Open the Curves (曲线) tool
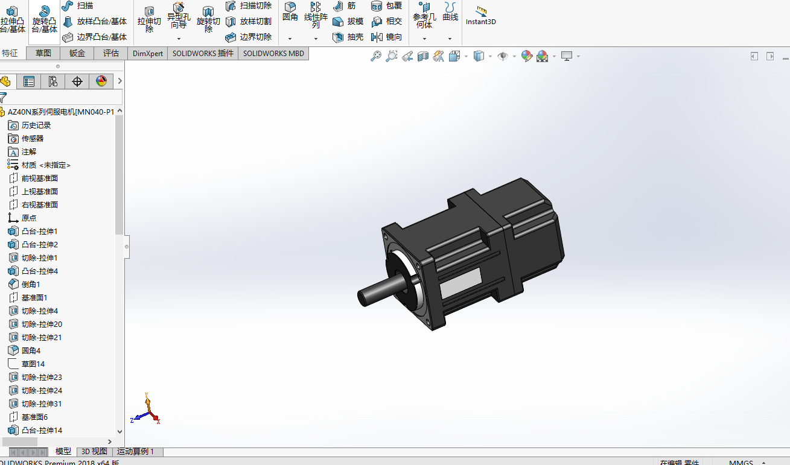The height and width of the screenshot is (465, 790). (x=450, y=12)
